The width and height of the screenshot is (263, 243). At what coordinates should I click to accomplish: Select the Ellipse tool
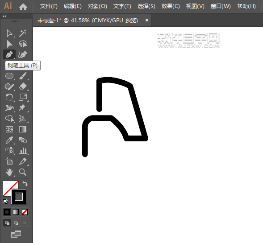pyautogui.click(x=9, y=76)
